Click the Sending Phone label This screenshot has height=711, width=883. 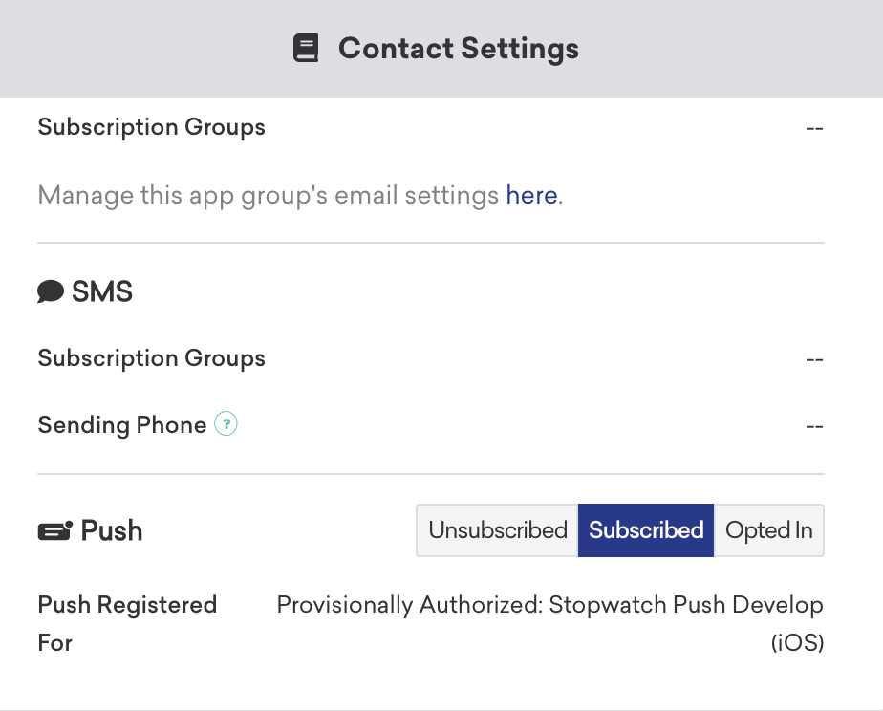[x=122, y=425]
